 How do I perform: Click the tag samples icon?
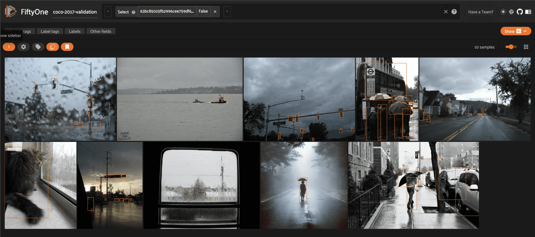38,47
